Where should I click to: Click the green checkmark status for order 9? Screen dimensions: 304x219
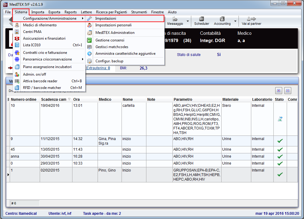(280, 141)
